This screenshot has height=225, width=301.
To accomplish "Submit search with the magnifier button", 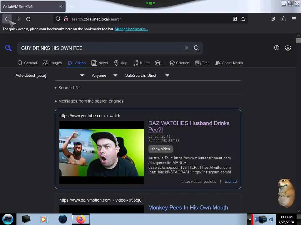I will click(196, 48).
